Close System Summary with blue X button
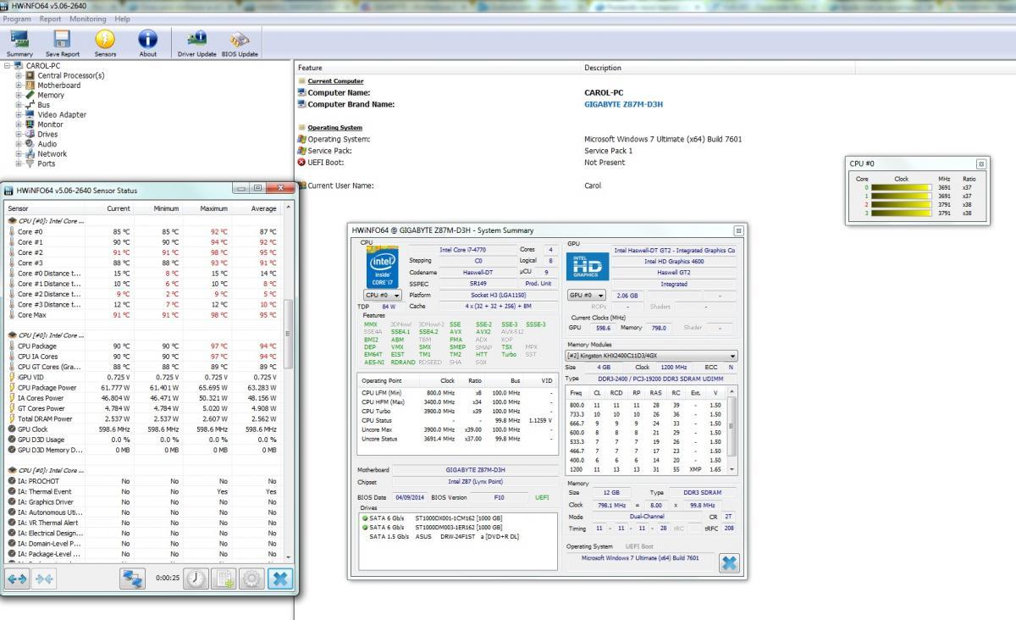The width and height of the screenshot is (1016, 620). pos(728,563)
